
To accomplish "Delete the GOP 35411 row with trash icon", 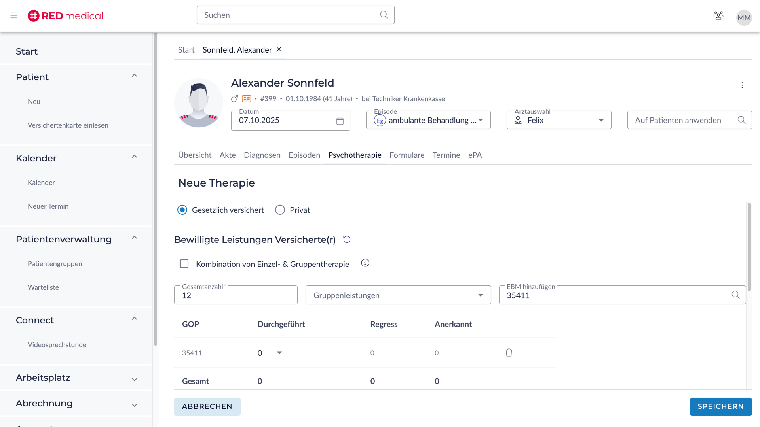I will coord(509,353).
